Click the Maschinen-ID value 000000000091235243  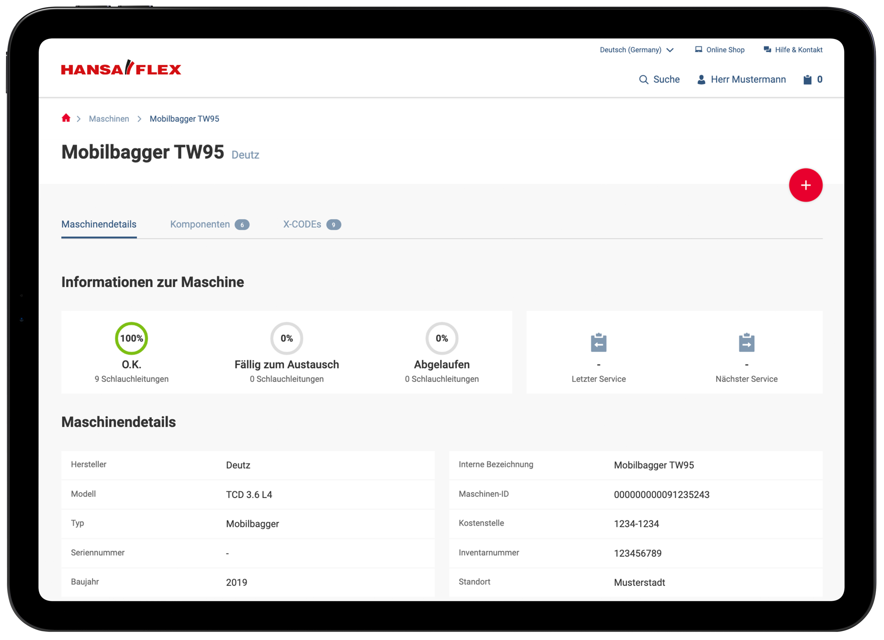click(x=661, y=495)
